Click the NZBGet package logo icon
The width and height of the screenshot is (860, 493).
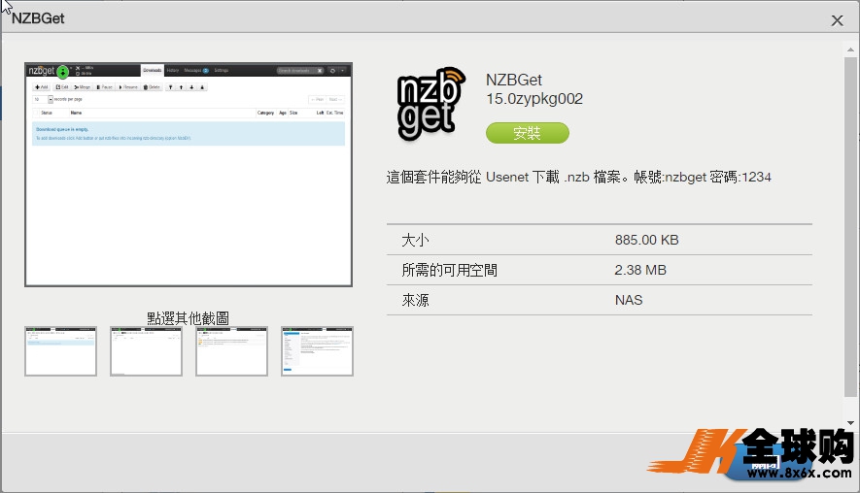pyautogui.click(x=431, y=104)
